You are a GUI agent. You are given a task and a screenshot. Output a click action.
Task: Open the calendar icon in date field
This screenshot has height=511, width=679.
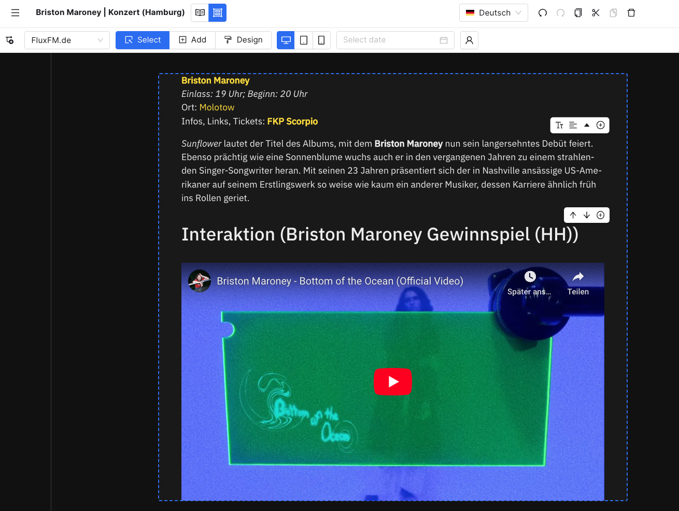(444, 40)
